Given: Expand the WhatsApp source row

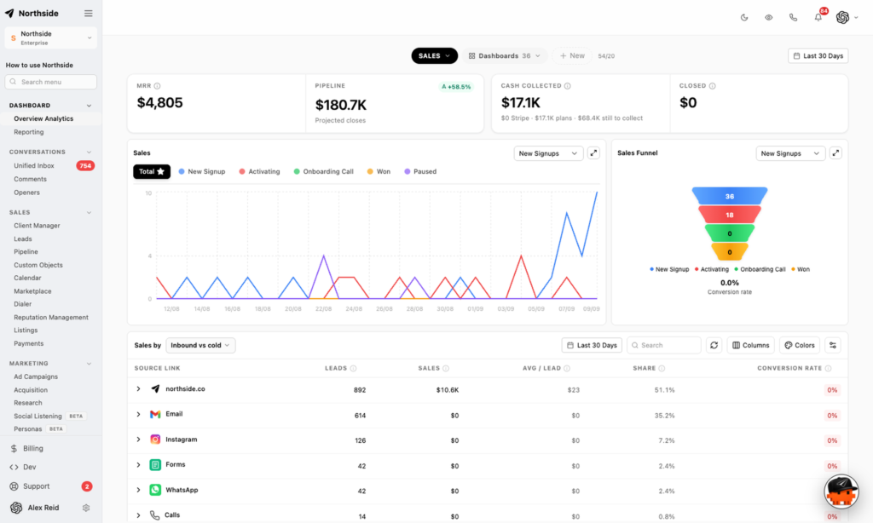Looking at the screenshot, I should coord(139,490).
